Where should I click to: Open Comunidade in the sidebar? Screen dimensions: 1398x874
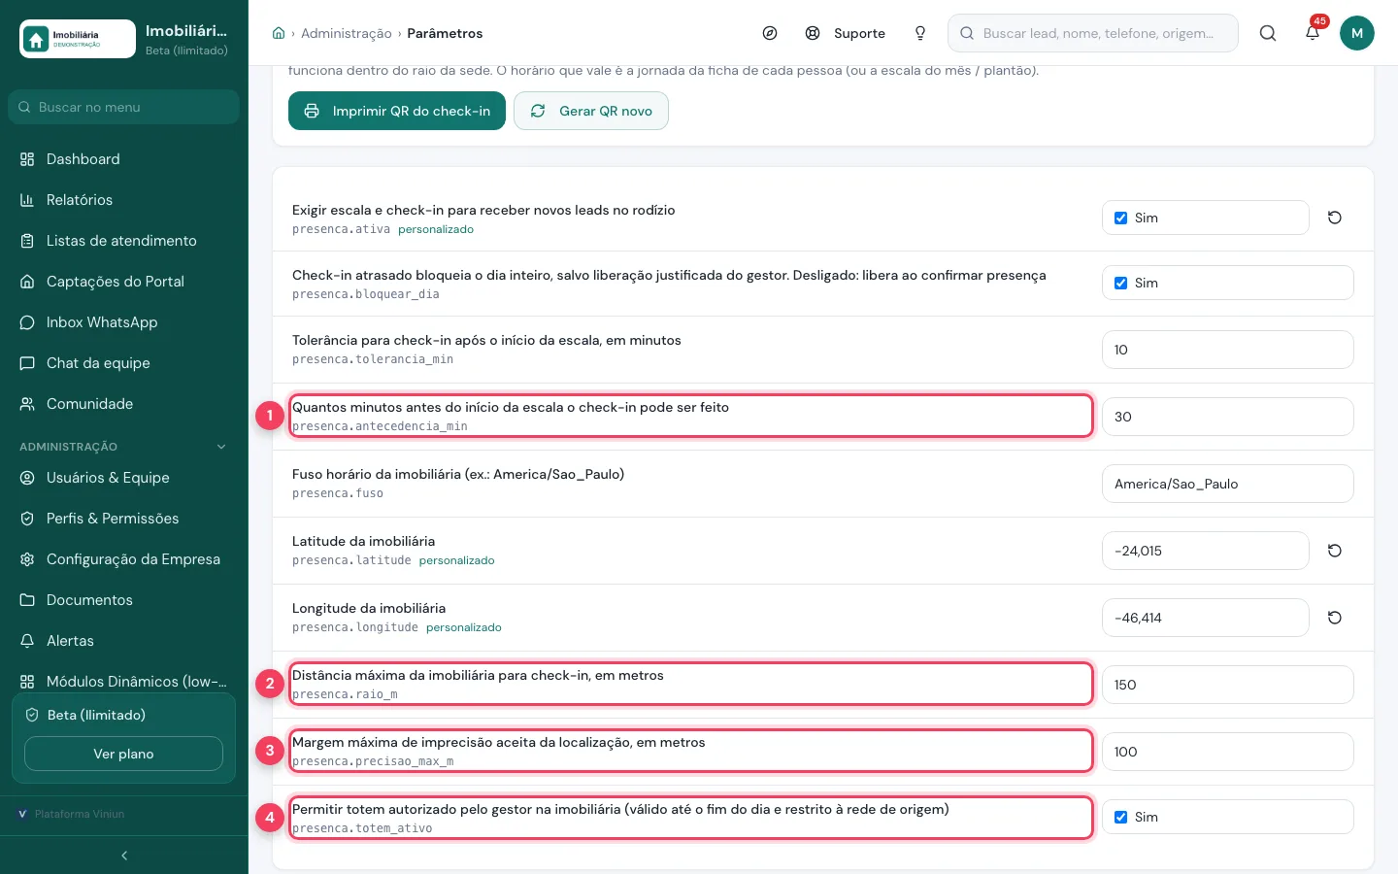(x=124, y=404)
